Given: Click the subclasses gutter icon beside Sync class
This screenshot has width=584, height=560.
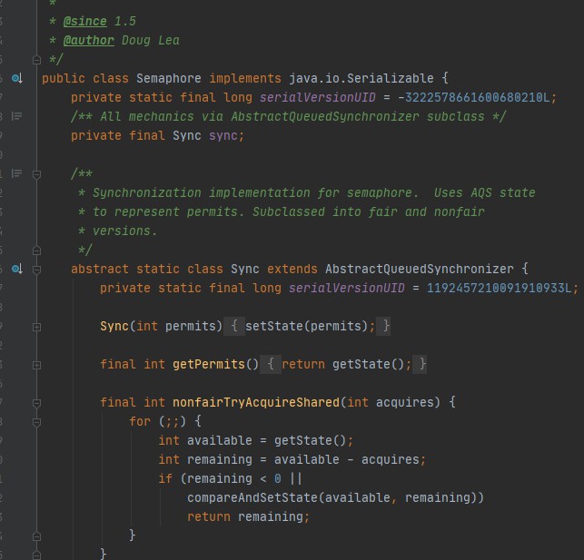Looking at the screenshot, I should click(17, 270).
